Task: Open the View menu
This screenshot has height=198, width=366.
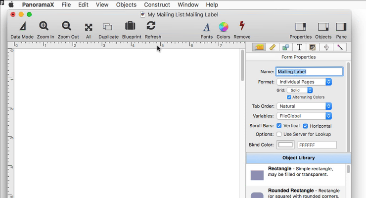Action: click(x=102, y=4)
